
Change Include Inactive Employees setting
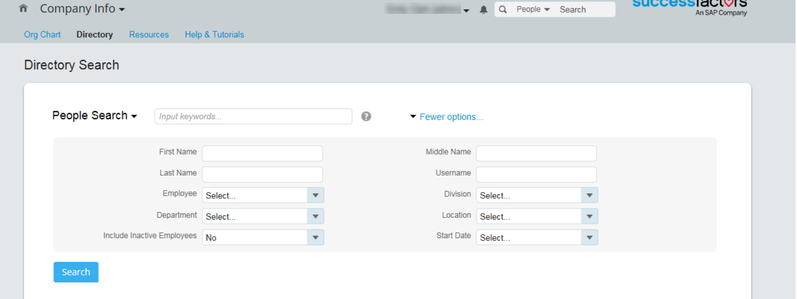tap(263, 237)
